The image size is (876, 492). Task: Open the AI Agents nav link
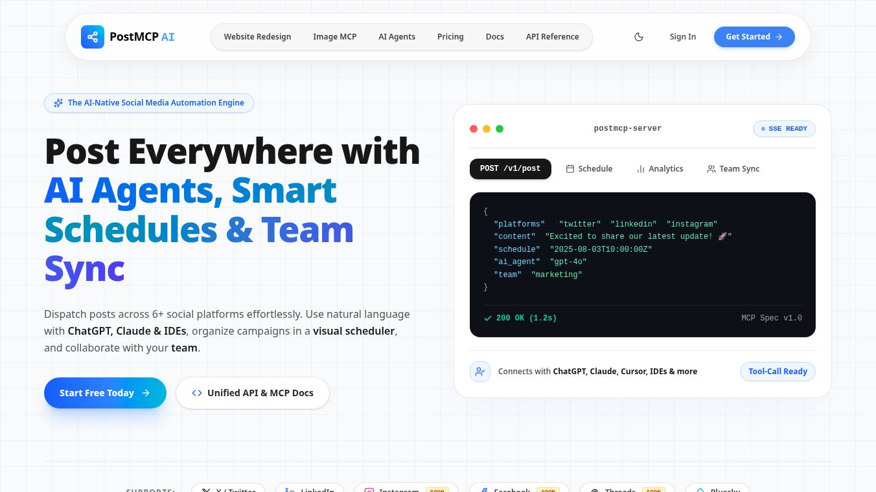(397, 37)
